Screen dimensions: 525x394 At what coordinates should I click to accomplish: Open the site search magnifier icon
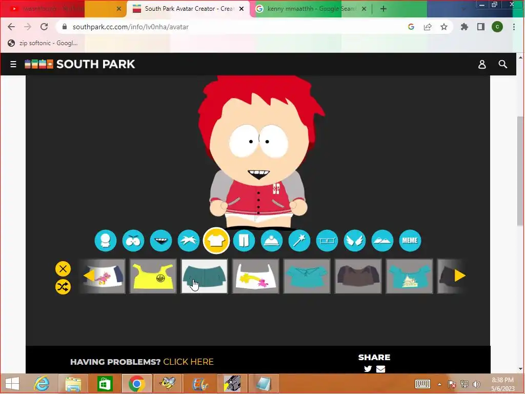503,64
